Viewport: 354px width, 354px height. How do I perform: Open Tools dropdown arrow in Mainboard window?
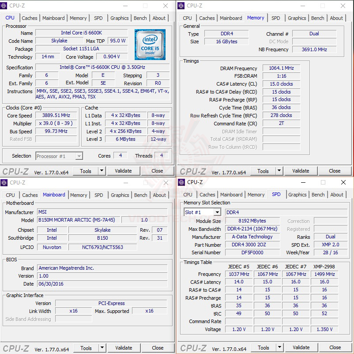click(102, 348)
